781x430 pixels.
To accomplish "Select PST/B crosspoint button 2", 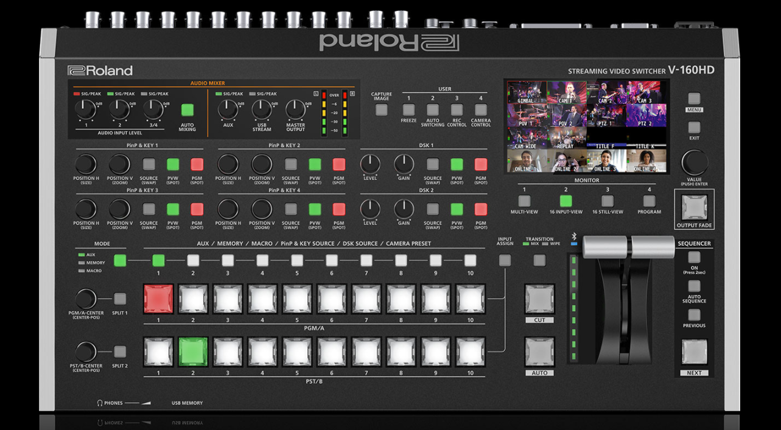I will tap(193, 352).
